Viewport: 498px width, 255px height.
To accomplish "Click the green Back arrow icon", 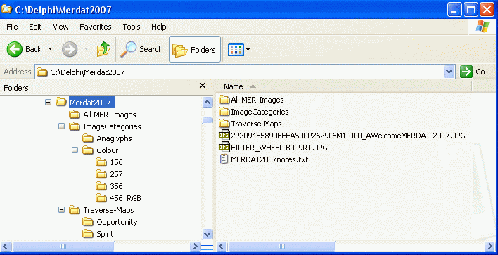I will (x=15, y=49).
